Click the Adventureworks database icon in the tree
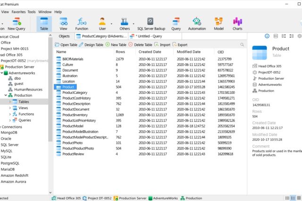Viewport: 302px width, 201px height. click(6, 73)
